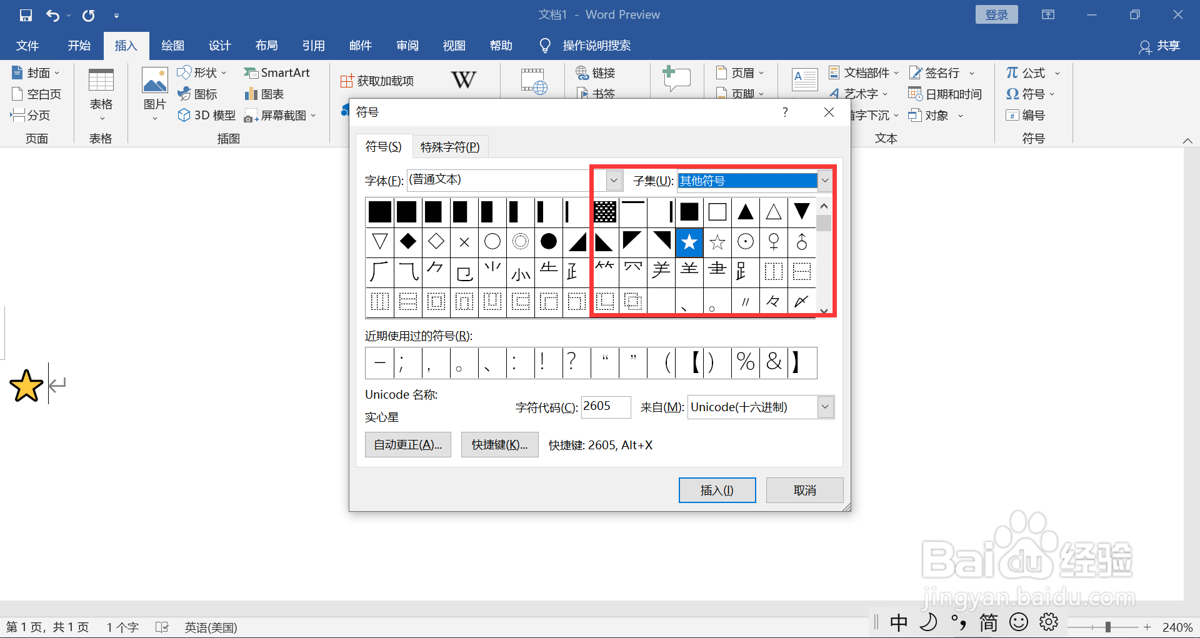The height and width of the screenshot is (638, 1200).
Task: Switch to the Home (开始) tab
Action: (x=79, y=46)
